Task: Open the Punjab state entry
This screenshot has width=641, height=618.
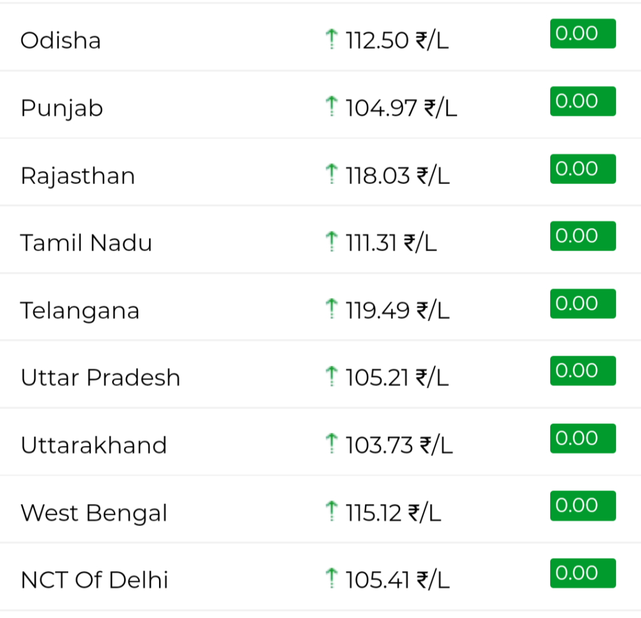Action: point(62,109)
